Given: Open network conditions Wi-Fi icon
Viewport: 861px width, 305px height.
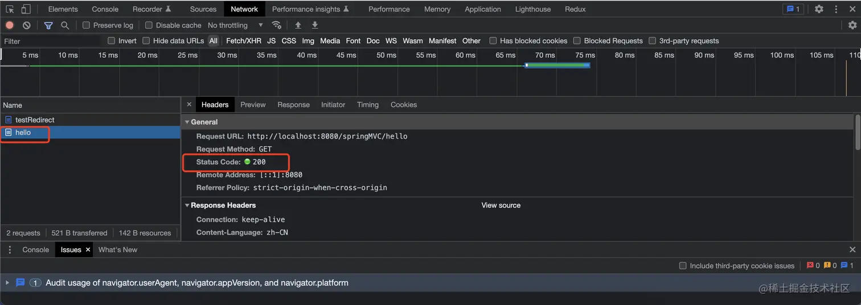Looking at the screenshot, I should pos(277,25).
